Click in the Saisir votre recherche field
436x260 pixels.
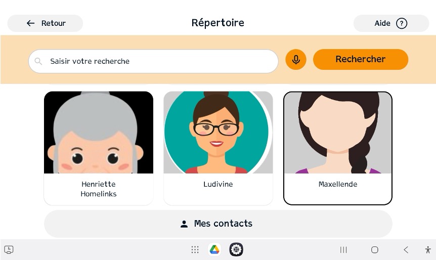pyautogui.click(x=153, y=61)
